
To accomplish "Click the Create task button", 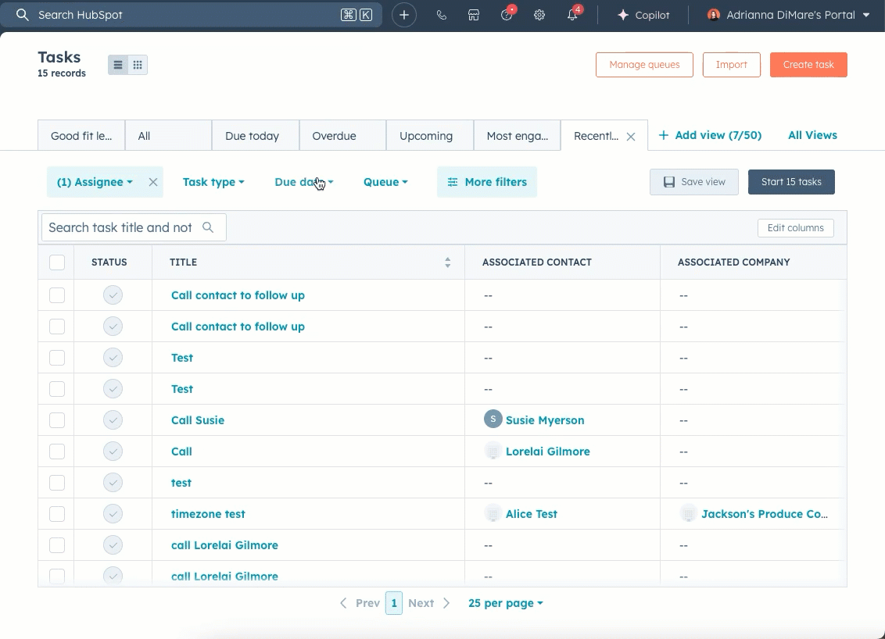I will tap(808, 65).
